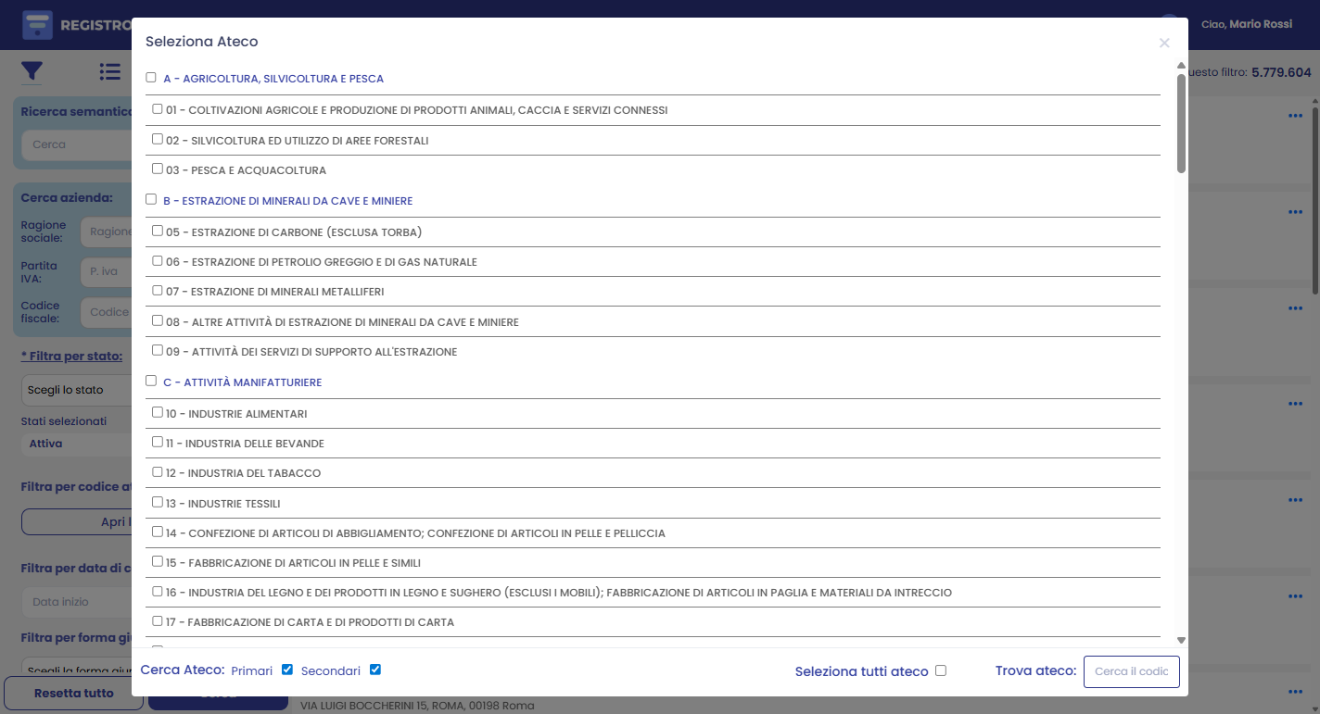Viewport: 1320px width, 714px height.
Task: Select 02 - Silvicoltura ed utilizzo checkbox
Action: [x=158, y=139]
